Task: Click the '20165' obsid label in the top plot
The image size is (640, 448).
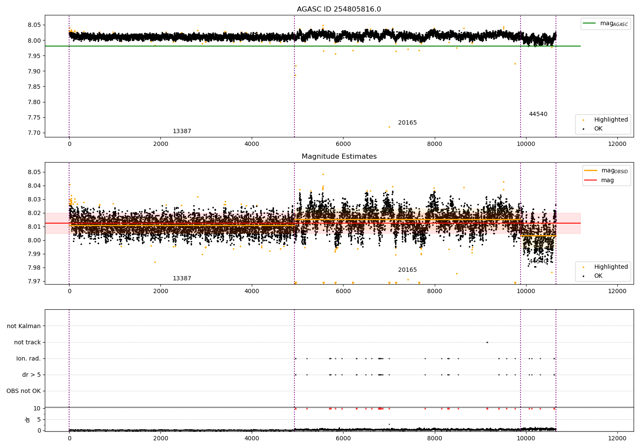Action: click(x=407, y=122)
